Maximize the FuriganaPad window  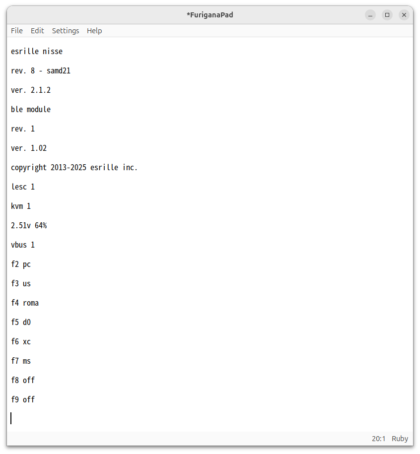pyautogui.click(x=387, y=15)
